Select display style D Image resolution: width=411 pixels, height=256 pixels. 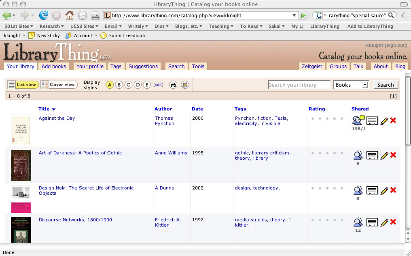click(x=138, y=85)
